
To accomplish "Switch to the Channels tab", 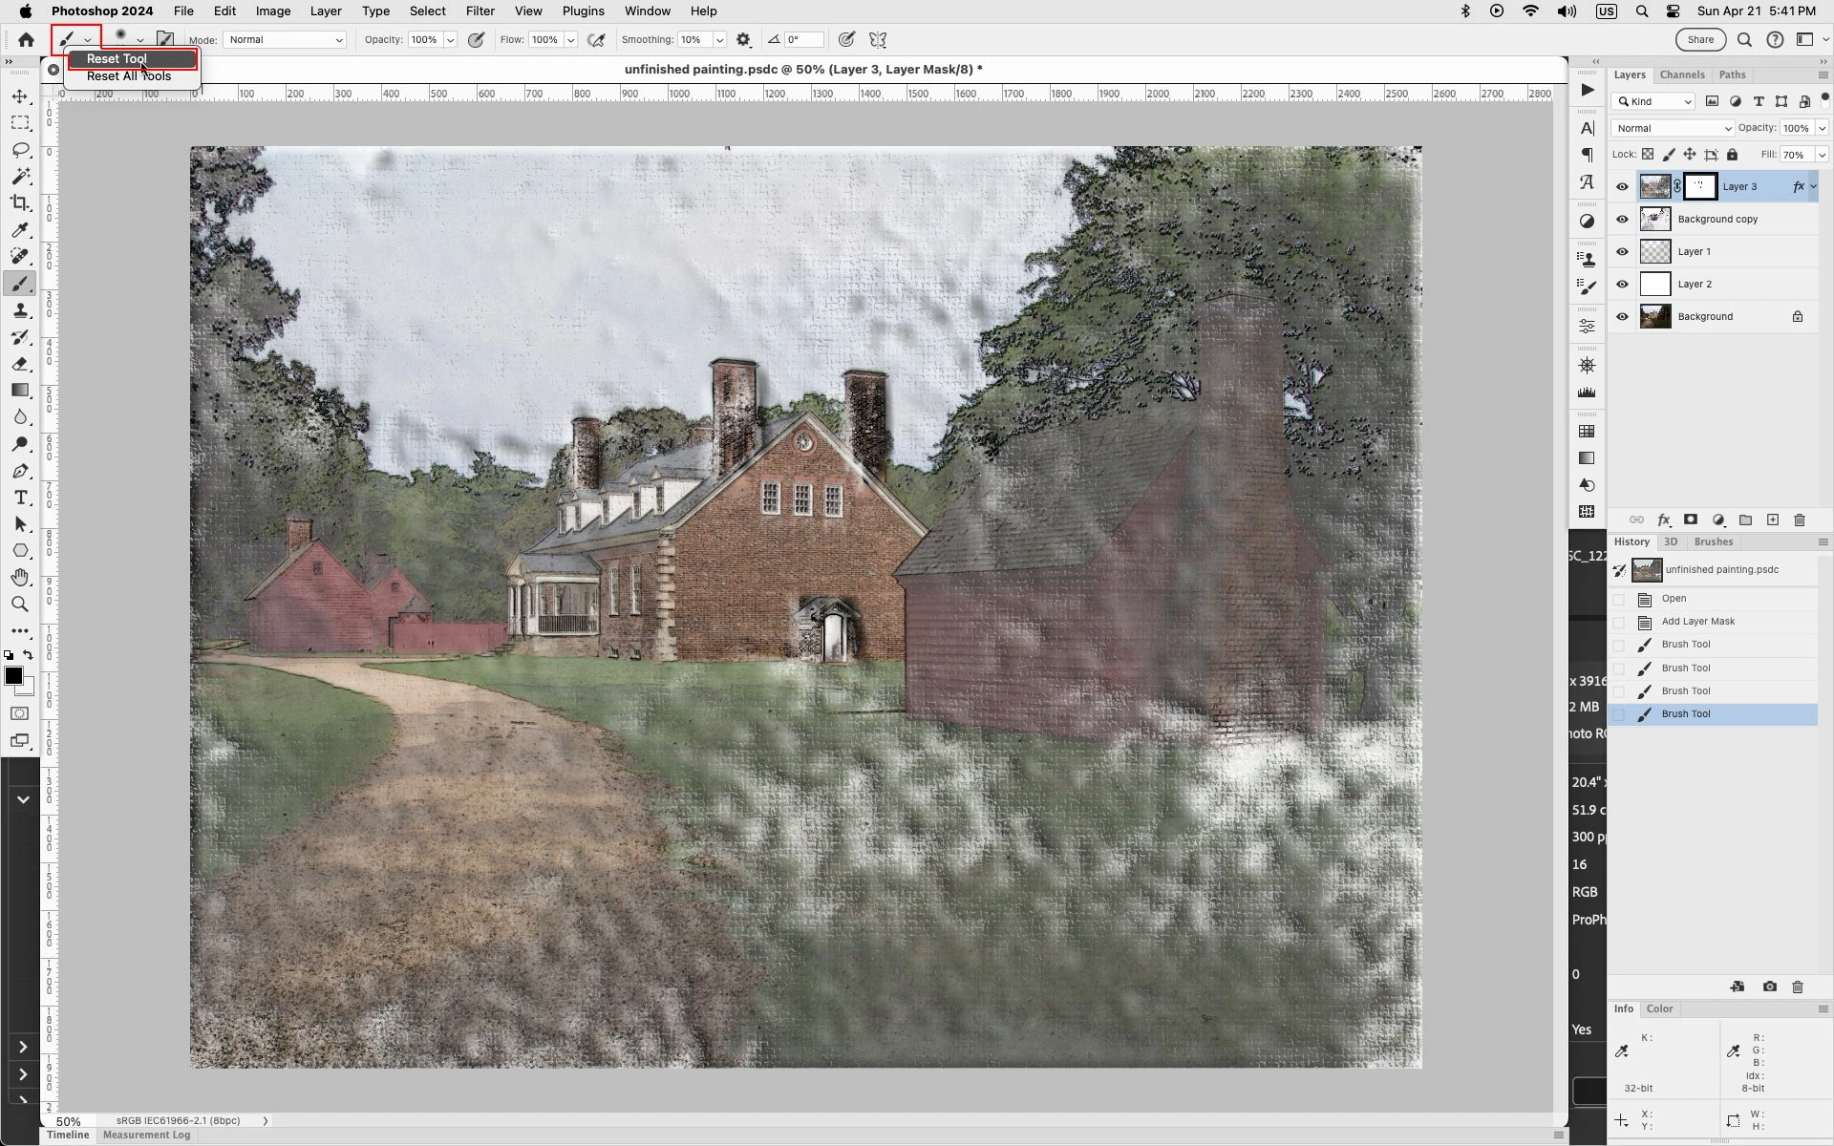I will coord(1681,74).
